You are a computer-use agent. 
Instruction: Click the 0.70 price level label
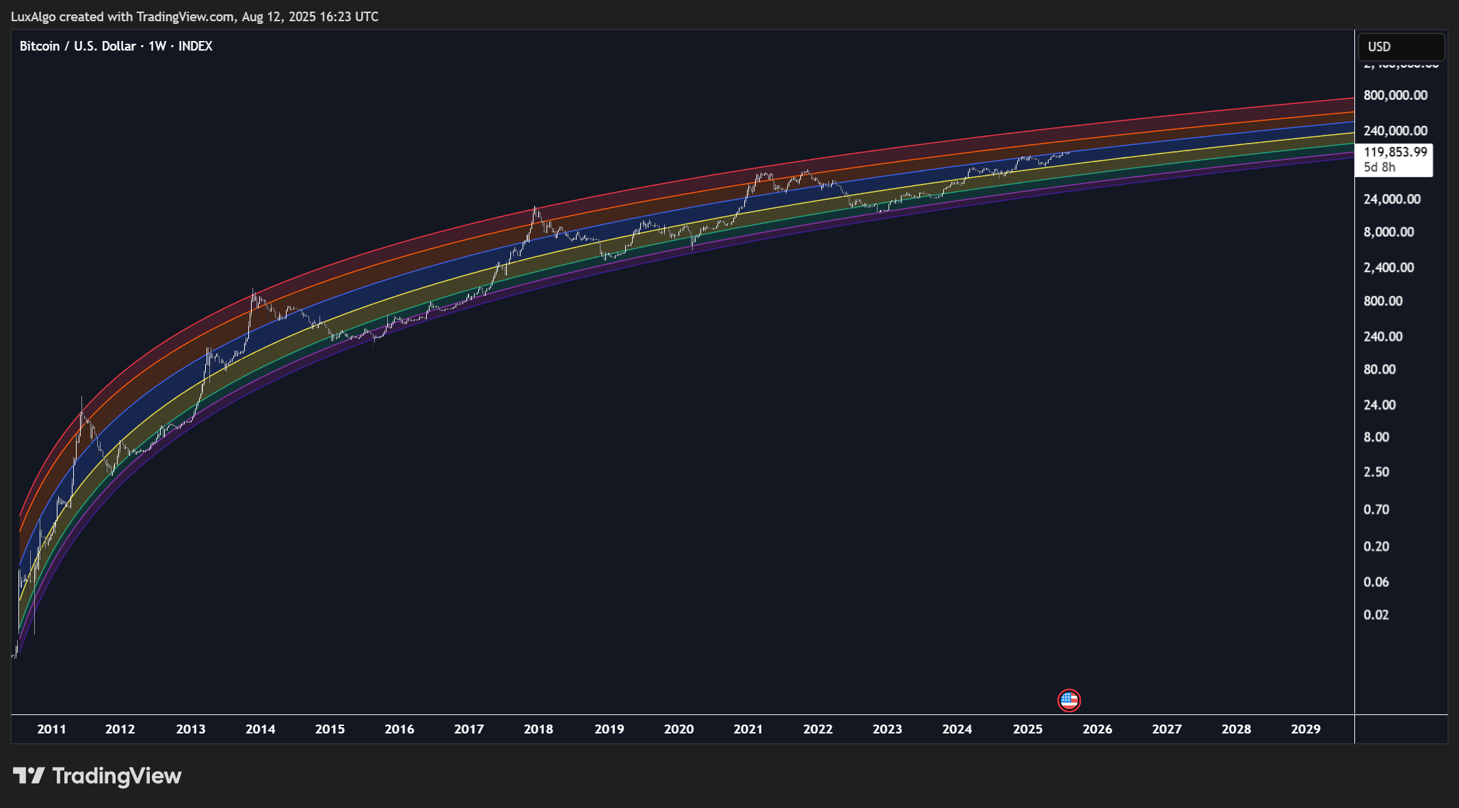pos(1376,509)
